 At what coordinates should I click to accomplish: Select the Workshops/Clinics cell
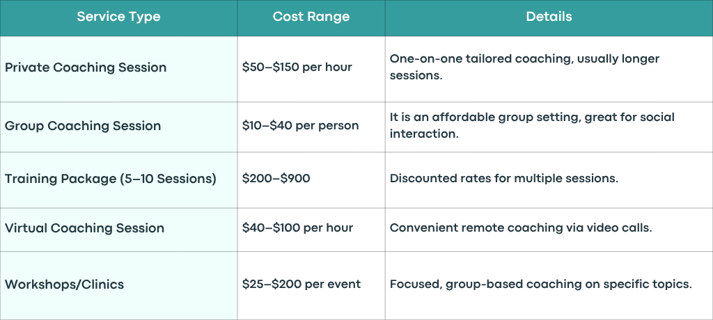click(x=118, y=285)
